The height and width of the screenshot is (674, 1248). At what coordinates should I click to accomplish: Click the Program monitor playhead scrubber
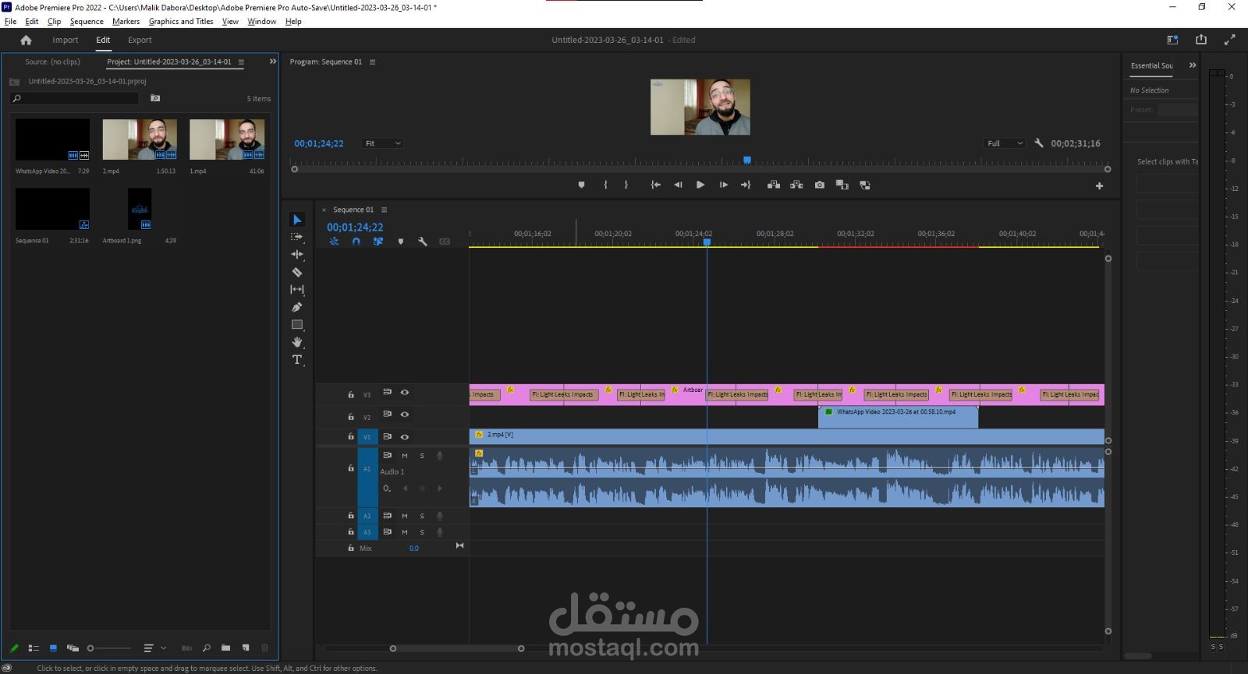(747, 160)
